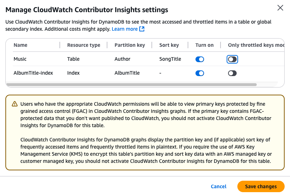Disable Turn on toggle for Music table
The width and height of the screenshot is (290, 195).
[x=200, y=59]
